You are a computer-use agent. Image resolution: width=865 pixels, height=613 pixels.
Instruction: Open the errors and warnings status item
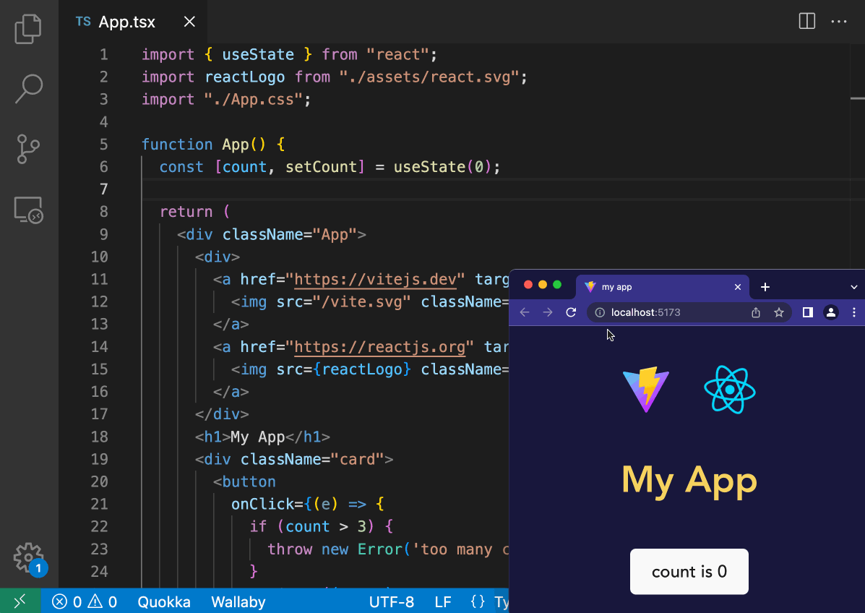(85, 601)
